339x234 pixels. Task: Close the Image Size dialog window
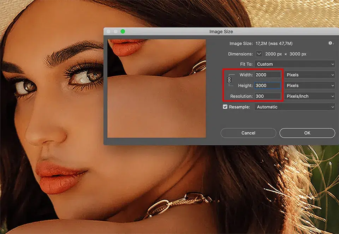109,31
